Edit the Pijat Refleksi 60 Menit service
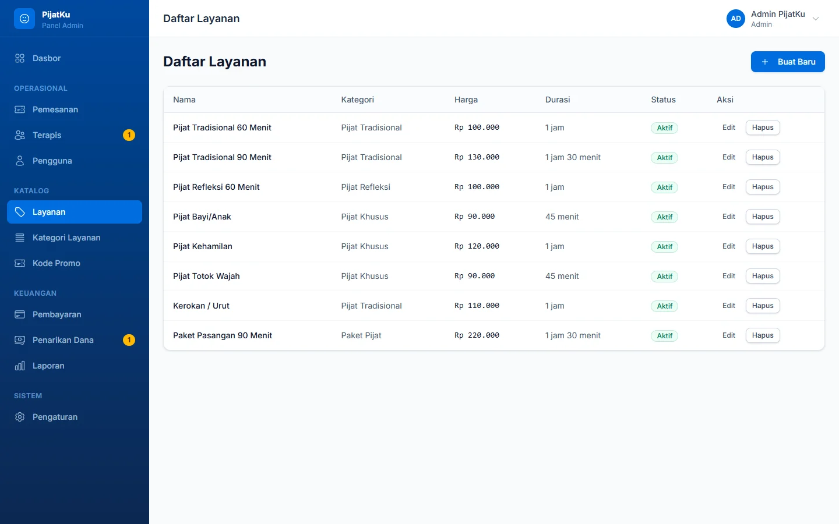 click(729, 187)
